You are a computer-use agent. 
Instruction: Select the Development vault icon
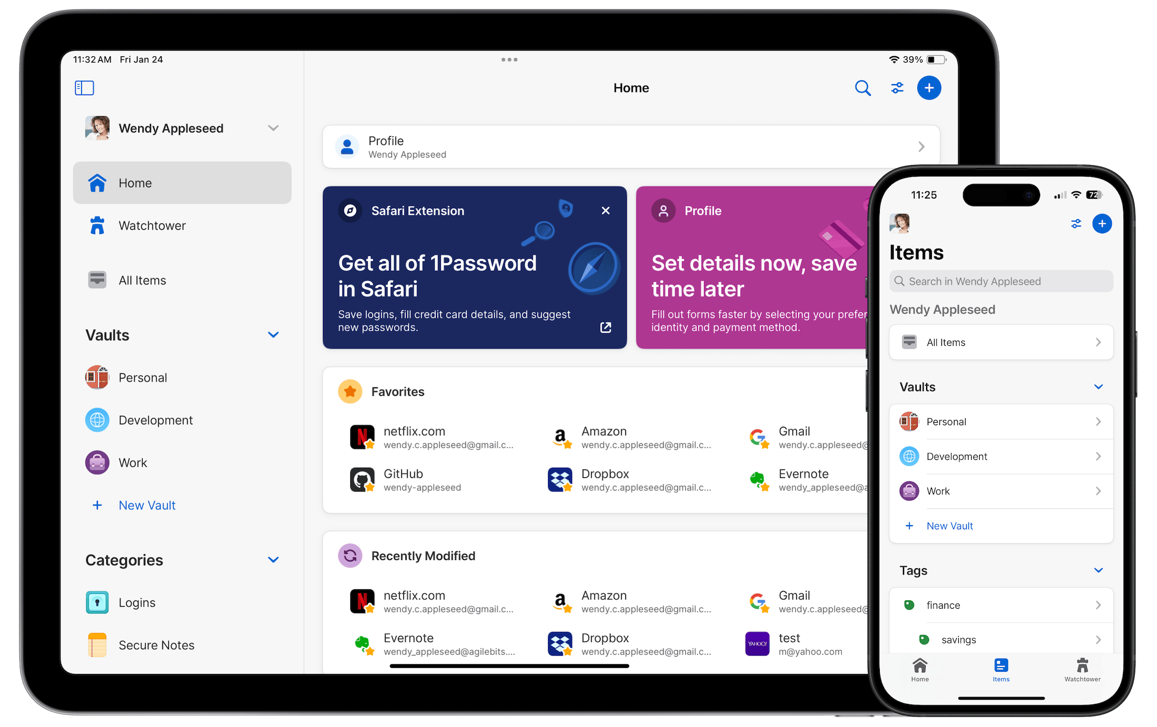coord(97,419)
